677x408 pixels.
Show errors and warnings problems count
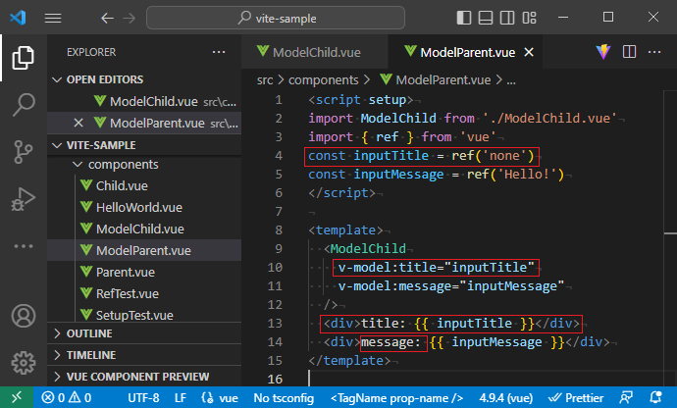pyautogui.click(x=66, y=397)
